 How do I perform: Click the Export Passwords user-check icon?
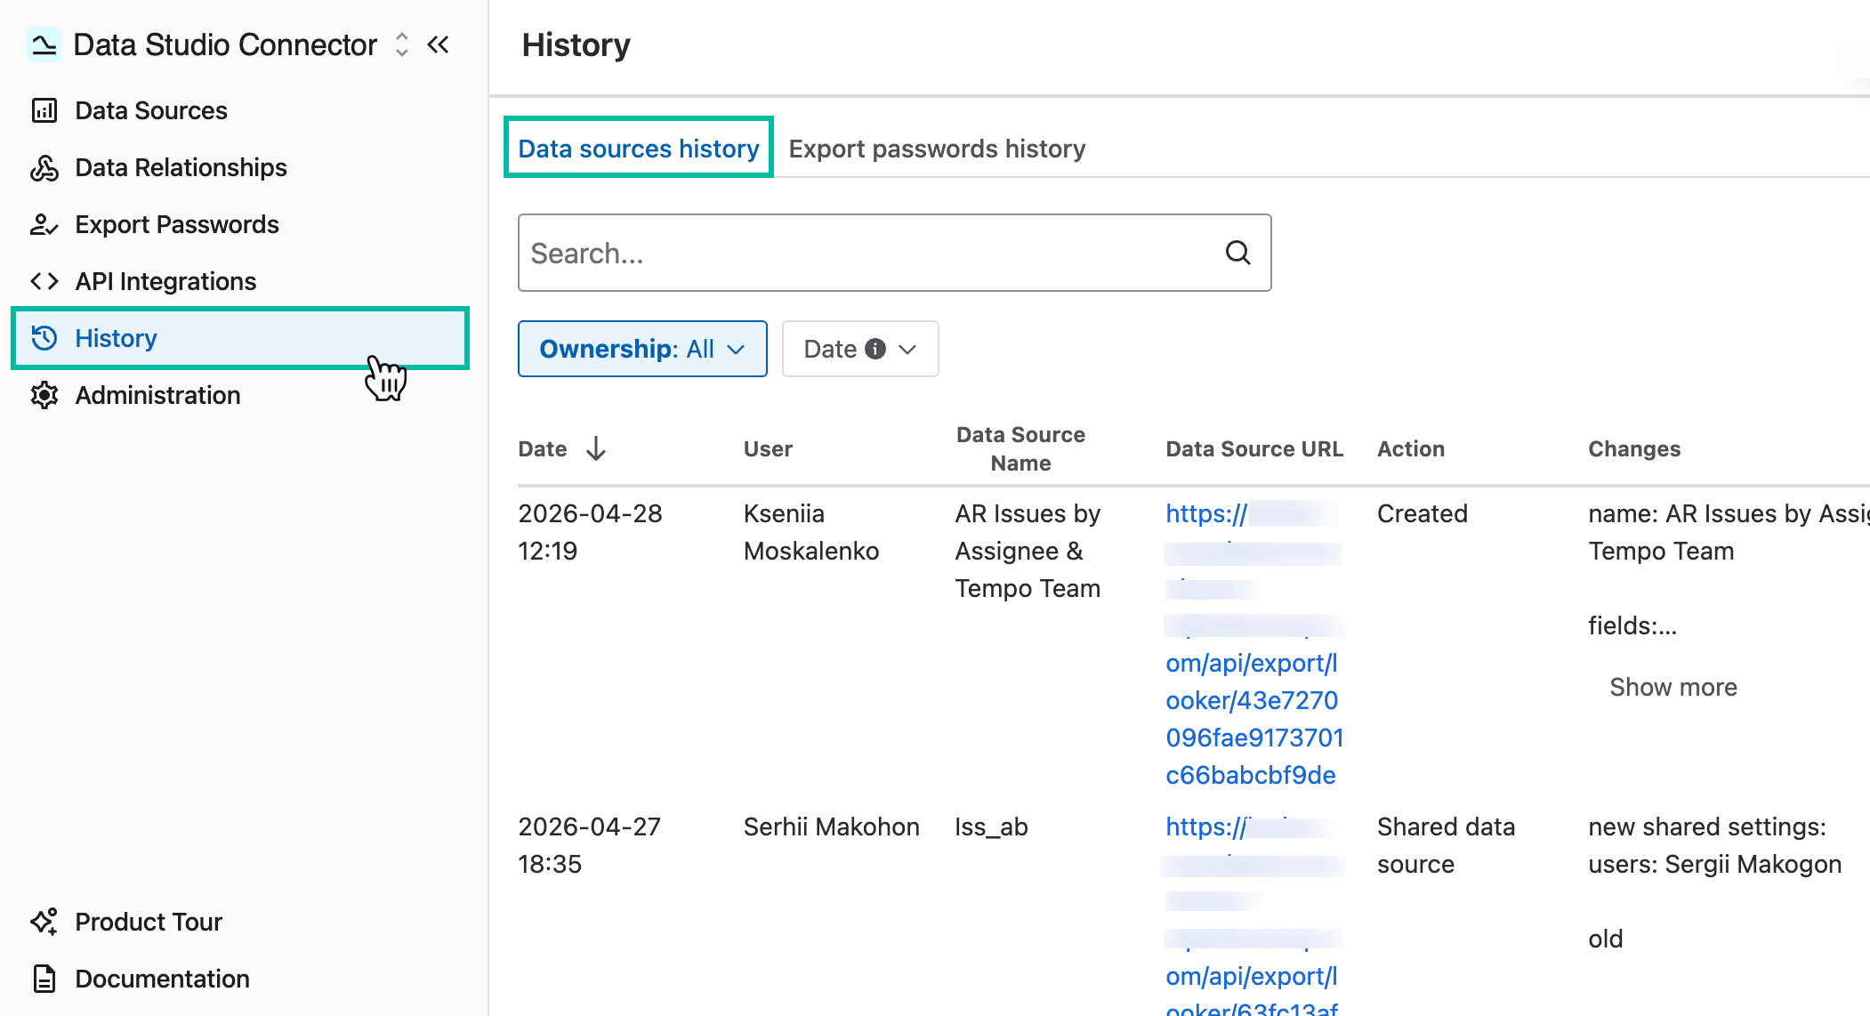(44, 224)
